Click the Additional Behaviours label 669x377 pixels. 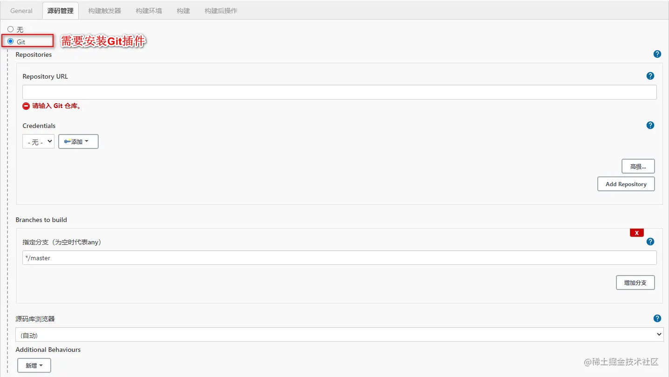(48, 350)
